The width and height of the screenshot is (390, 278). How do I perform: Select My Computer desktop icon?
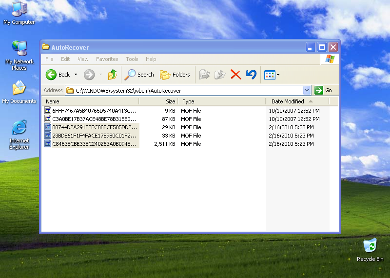[x=19, y=13]
